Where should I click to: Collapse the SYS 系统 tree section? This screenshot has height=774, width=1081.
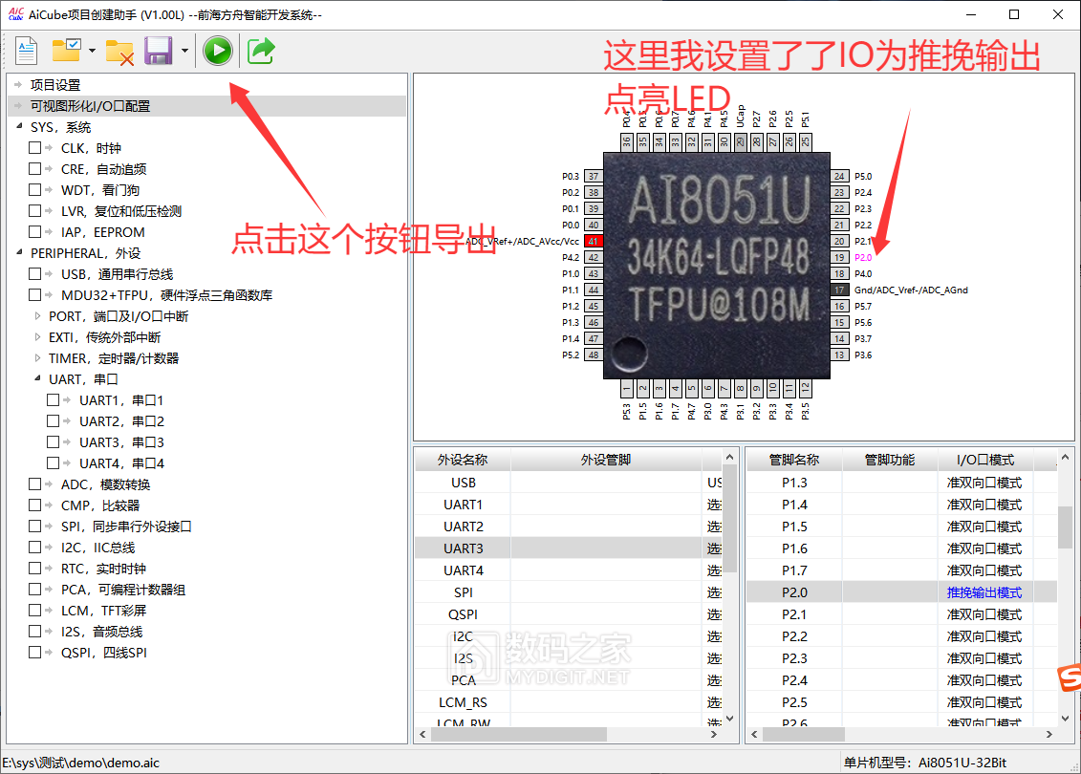(20, 127)
